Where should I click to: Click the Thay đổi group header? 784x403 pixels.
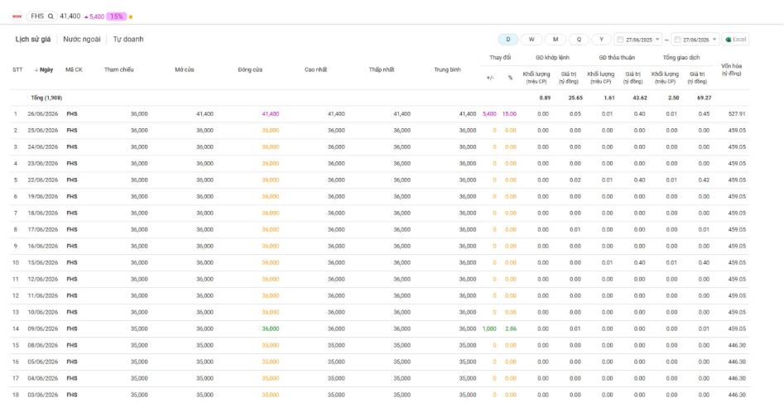coord(500,57)
